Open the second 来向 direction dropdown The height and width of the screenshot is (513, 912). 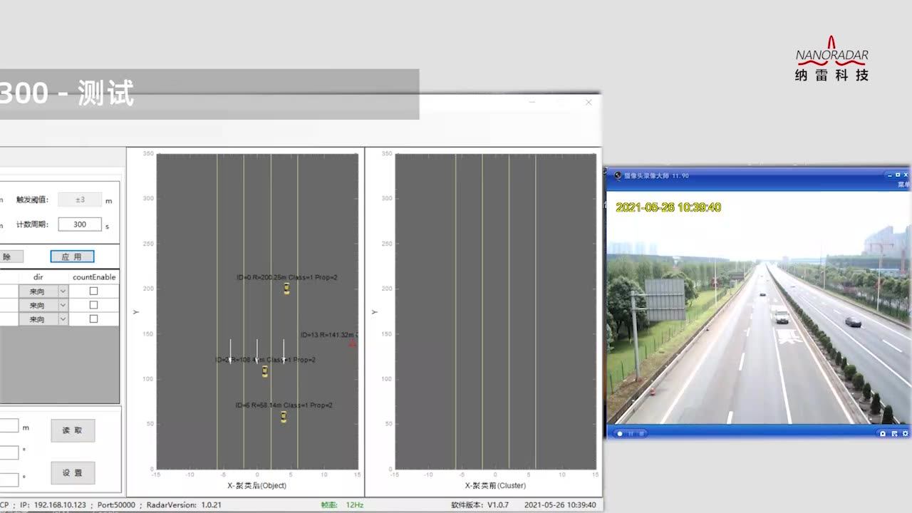click(61, 305)
